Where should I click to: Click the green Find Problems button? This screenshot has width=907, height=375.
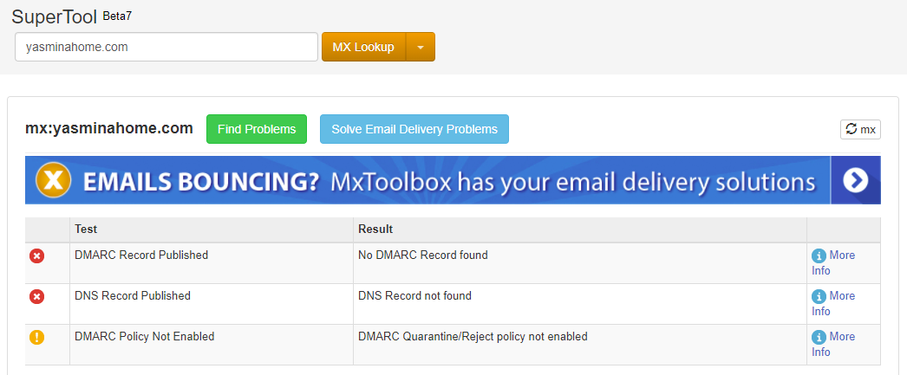tap(257, 129)
